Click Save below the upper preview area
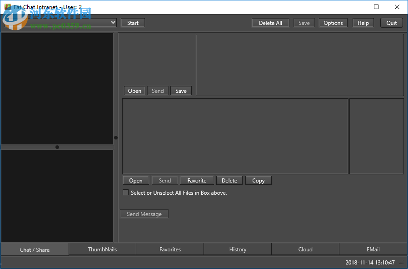The width and height of the screenshot is (408, 269). click(181, 91)
